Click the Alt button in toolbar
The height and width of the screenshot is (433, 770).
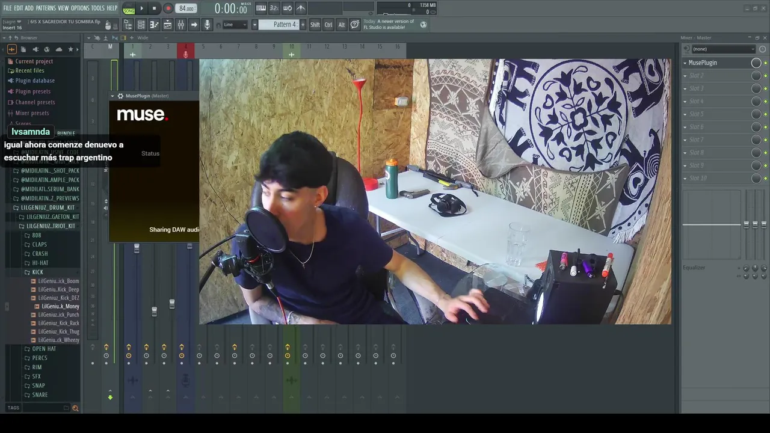(x=342, y=25)
